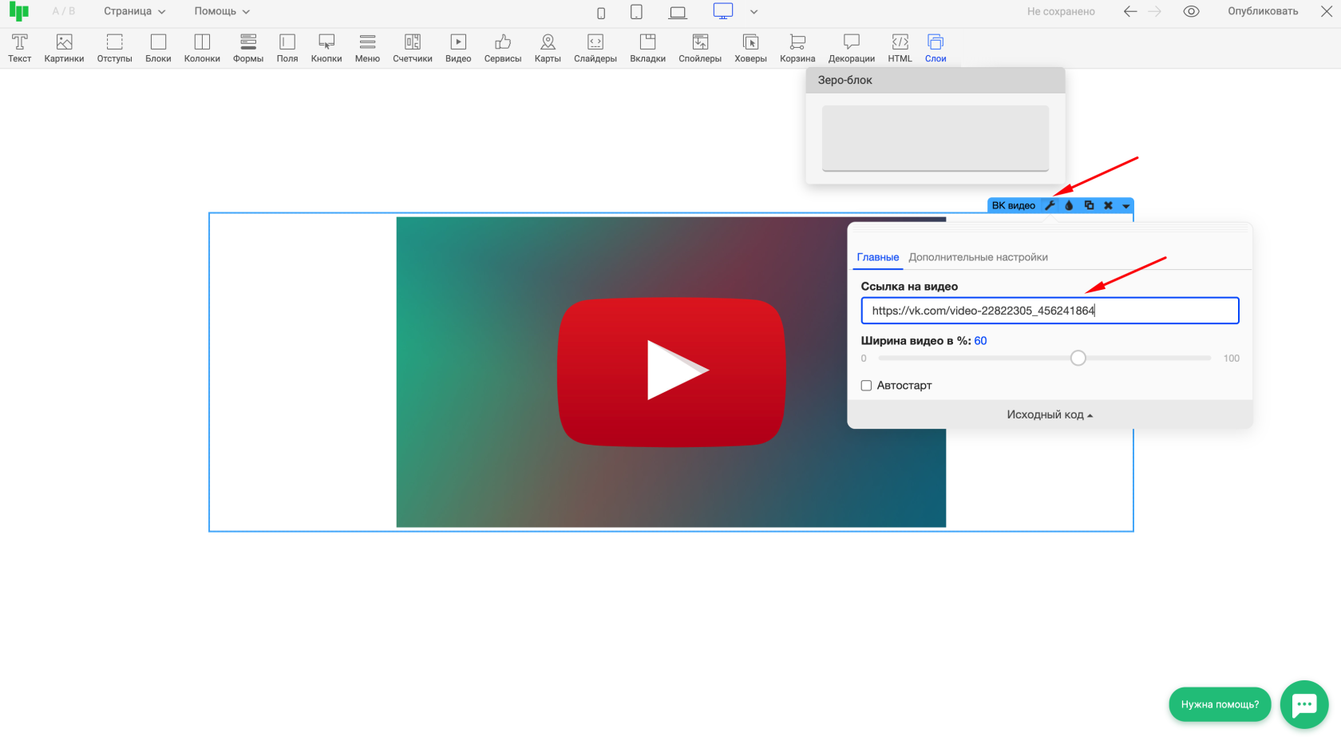The height and width of the screenshot is (737, 1341).
Task: Open the HTML code tool
Action: pyautogui.click(x=900, y=48)
